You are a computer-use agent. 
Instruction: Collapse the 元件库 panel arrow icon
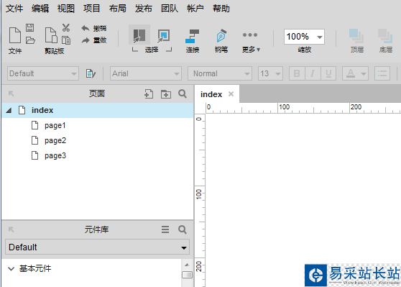point(11,229)
